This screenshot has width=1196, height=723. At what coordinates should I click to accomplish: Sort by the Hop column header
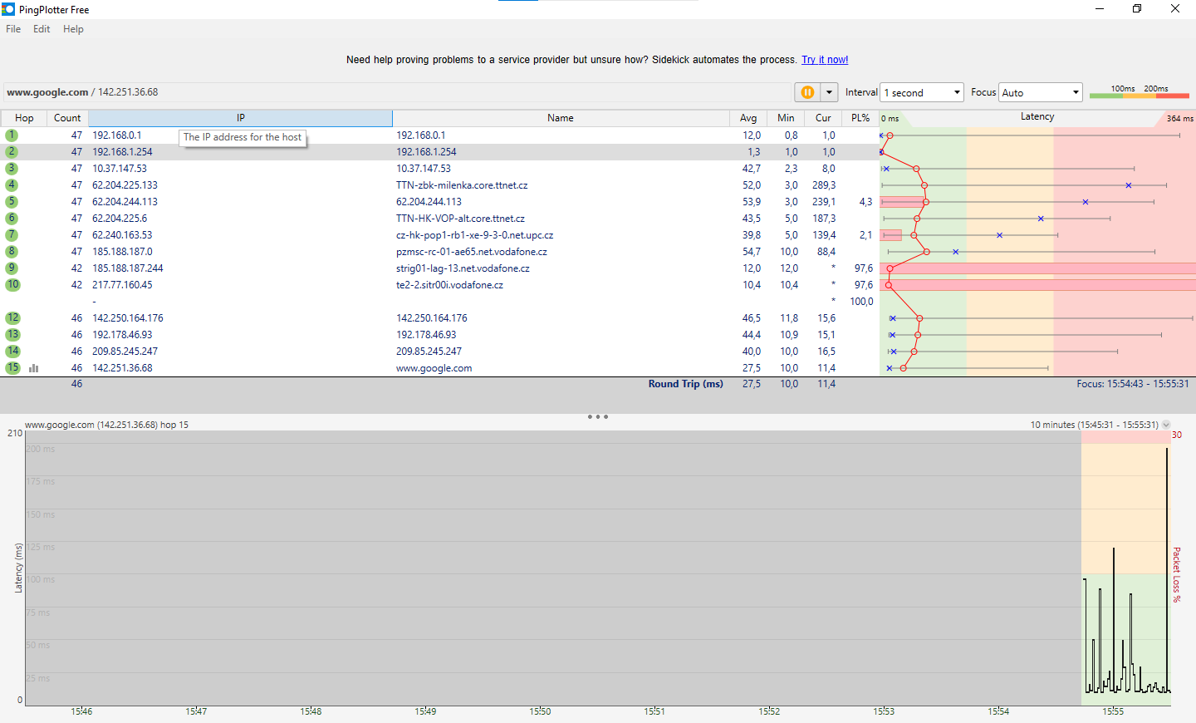coord(24,118)
